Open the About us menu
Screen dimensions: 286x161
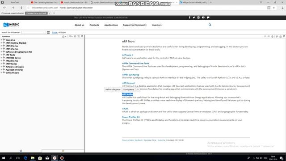coord(80,25)
